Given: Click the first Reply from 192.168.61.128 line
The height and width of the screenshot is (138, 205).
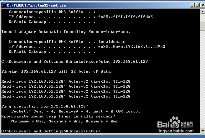Looking at the screenshot, I should pos(66,81).
